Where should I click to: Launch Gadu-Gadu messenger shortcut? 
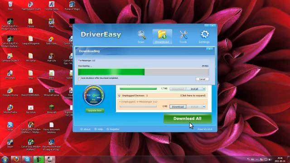tap(52, 40)
